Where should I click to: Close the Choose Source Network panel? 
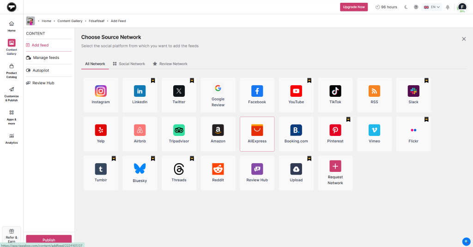click(x=464, y=39)
